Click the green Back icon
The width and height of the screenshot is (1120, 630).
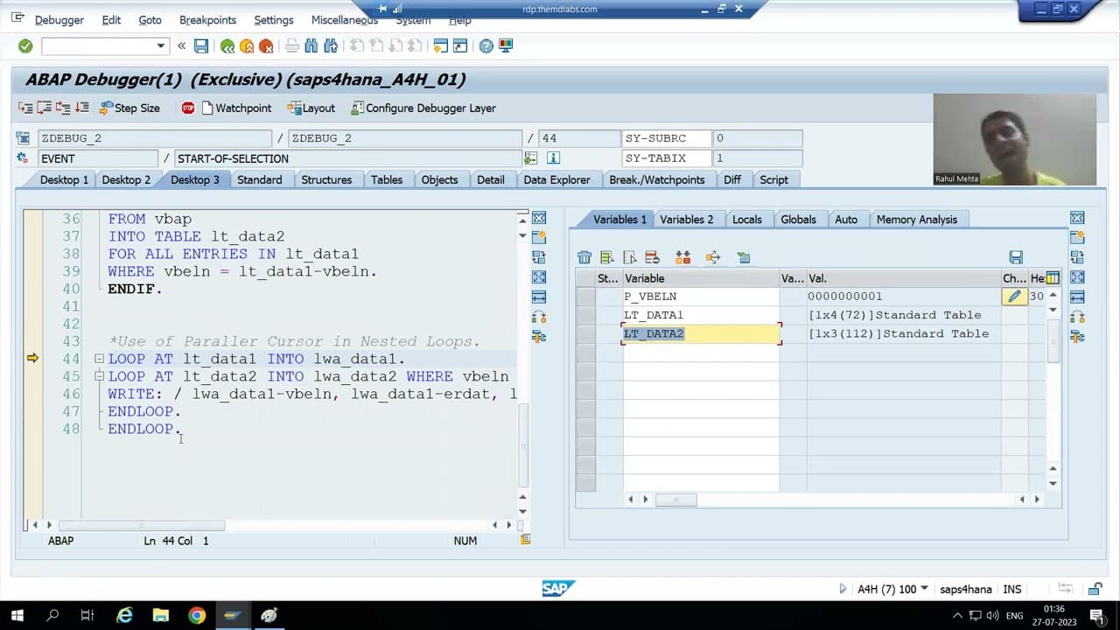tap(227, 46)
